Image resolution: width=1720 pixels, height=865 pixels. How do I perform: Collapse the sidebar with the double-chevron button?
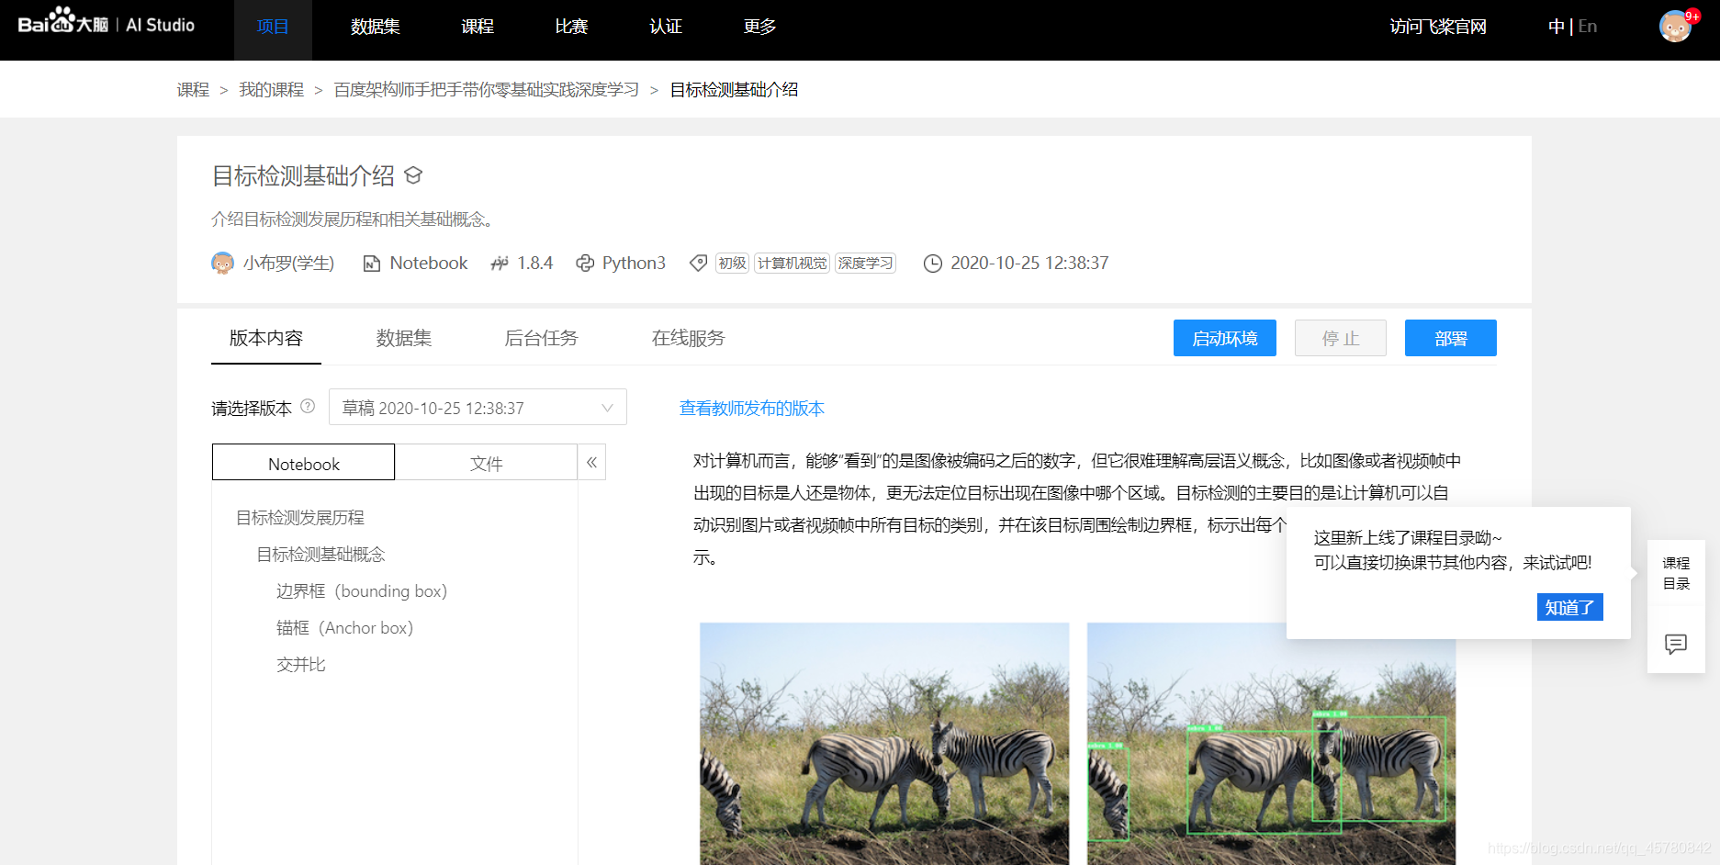(591, 463)
